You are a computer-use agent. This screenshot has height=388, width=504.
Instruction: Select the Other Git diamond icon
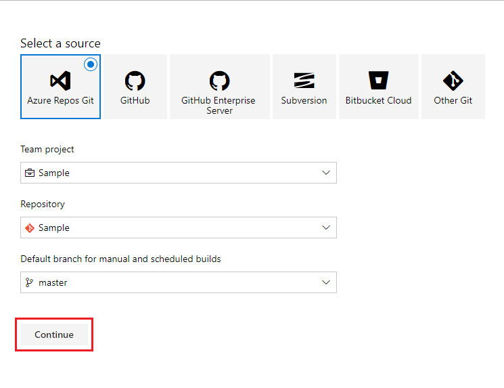coord(453,81)
